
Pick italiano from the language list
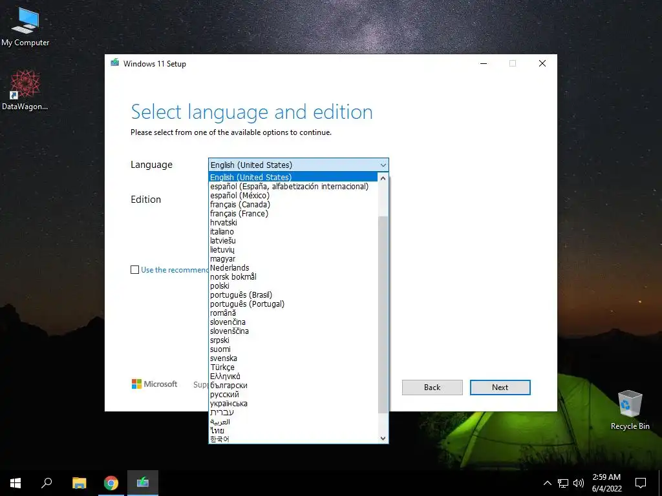[x=293, y=232]
